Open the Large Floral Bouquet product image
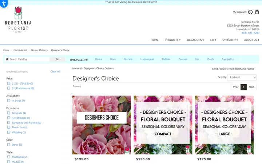 224,125
